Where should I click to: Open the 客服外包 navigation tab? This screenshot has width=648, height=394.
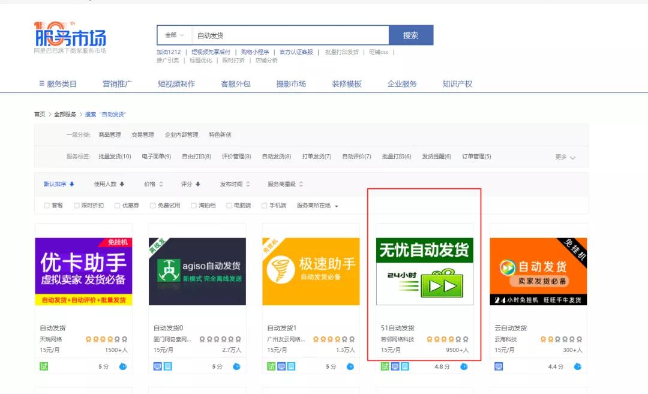(236, 84)
